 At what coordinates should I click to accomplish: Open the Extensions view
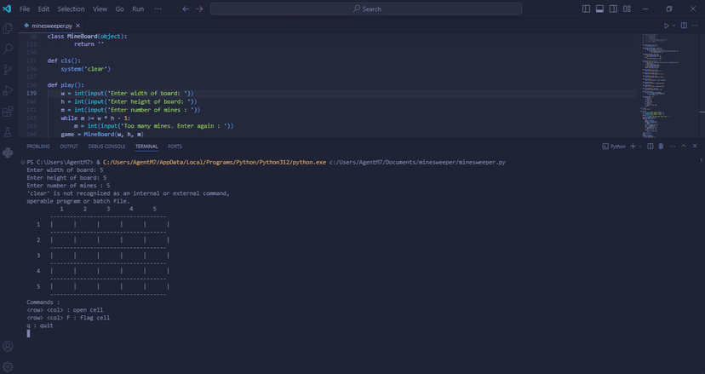point(8,111)
